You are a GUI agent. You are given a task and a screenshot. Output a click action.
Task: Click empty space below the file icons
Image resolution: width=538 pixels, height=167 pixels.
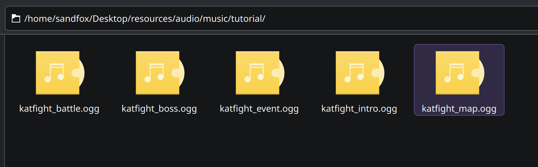point(243,145)
